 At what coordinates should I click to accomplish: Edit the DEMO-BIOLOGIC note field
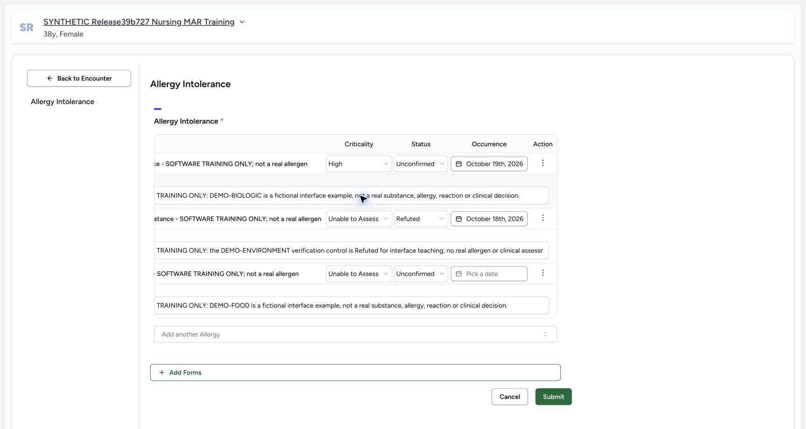(x=351, y=196)
